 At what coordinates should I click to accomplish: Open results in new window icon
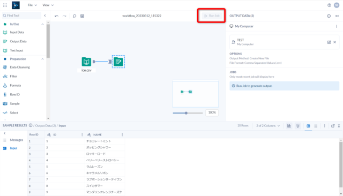point(333,126)
